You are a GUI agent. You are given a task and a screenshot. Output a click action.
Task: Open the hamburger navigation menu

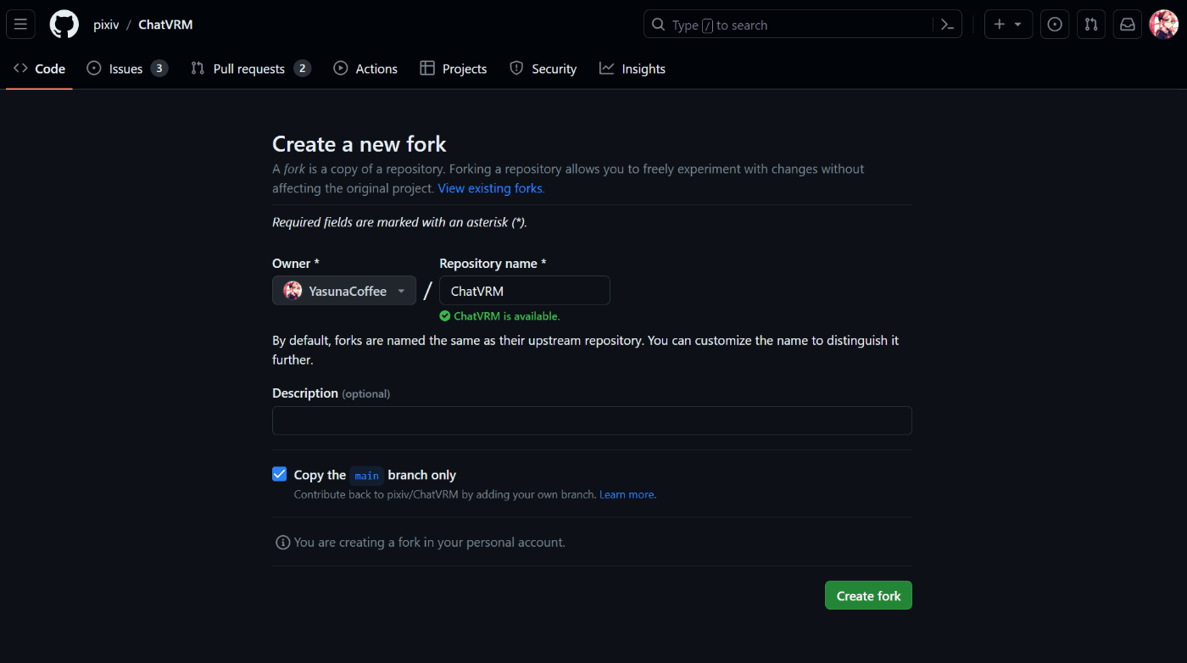pos(21,25)
